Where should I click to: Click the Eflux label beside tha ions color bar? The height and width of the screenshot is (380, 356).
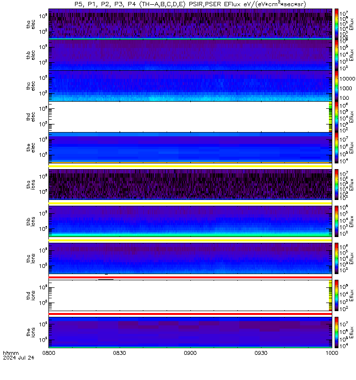pyautogui.click(x=352, y=184)
